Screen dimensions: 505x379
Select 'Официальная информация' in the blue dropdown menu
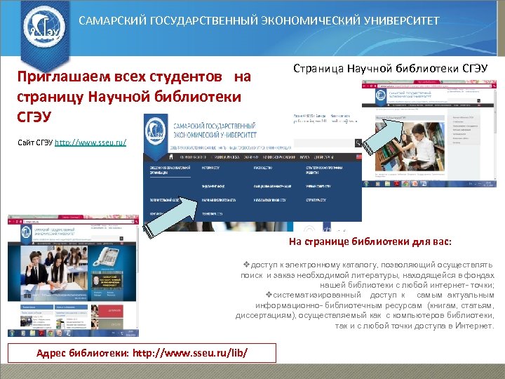pos(272,186)
